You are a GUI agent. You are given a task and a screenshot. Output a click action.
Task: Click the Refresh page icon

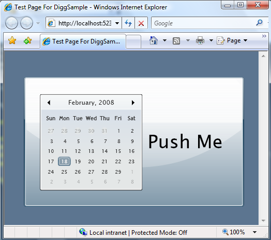click(128, 23)
